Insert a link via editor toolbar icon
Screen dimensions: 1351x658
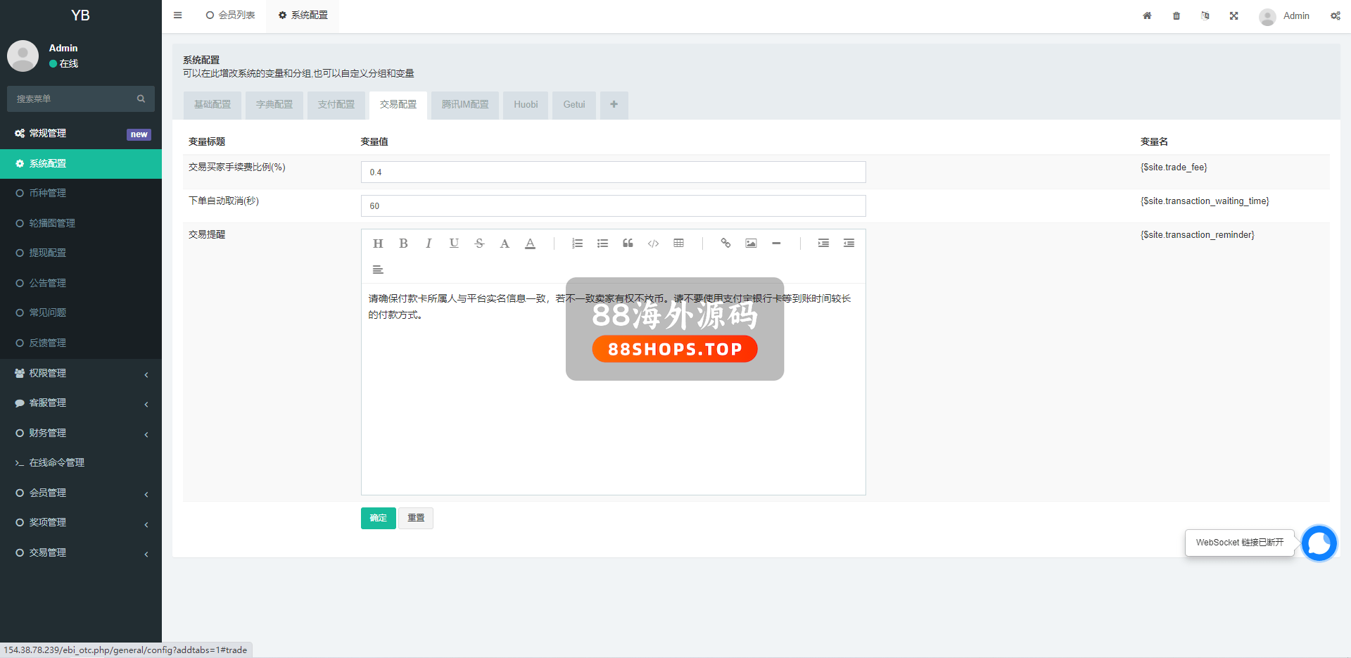click(x=725, y=243)
